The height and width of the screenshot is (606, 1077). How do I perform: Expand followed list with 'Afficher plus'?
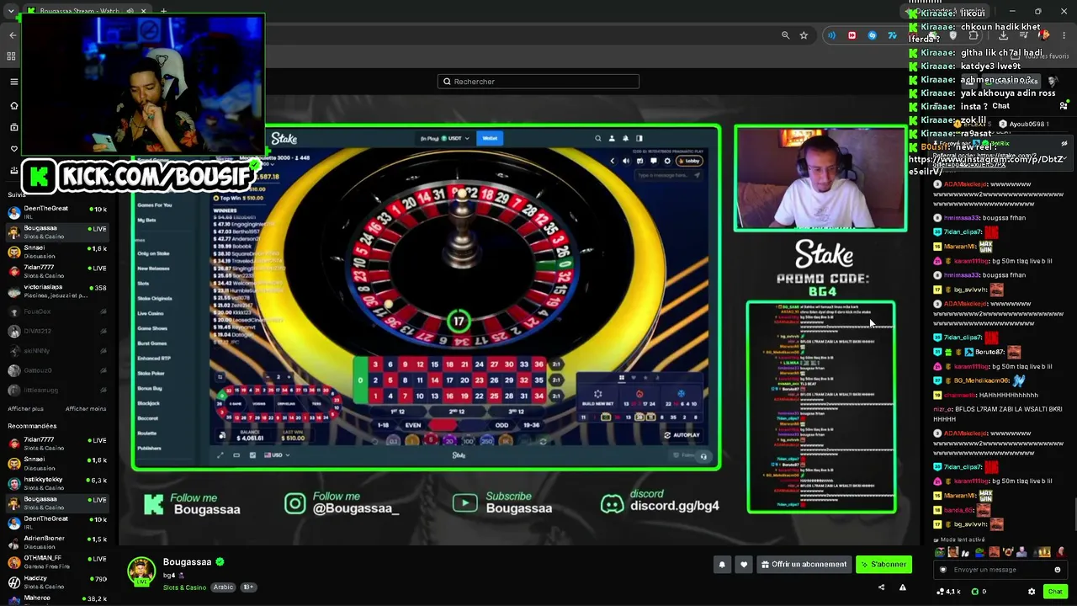(x=25, y=409)
